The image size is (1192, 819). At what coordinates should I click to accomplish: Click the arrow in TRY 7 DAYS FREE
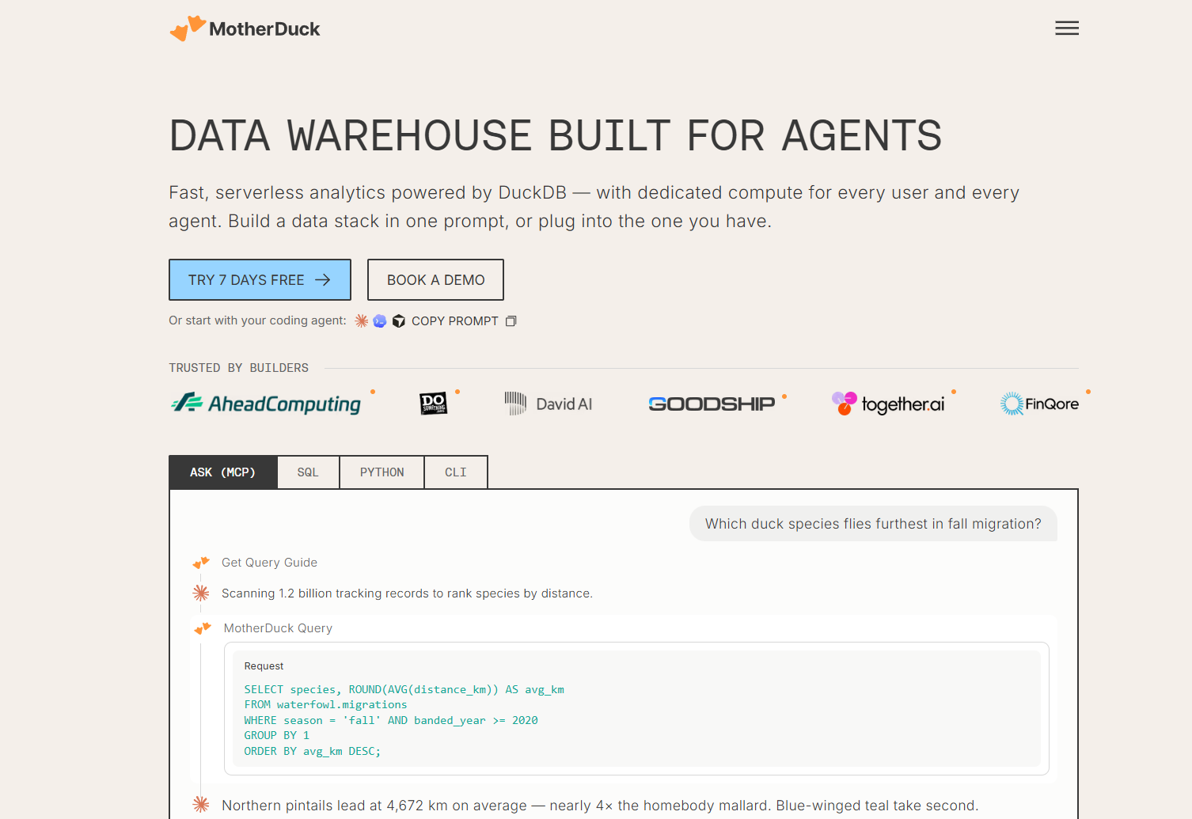tap(323, 280)
